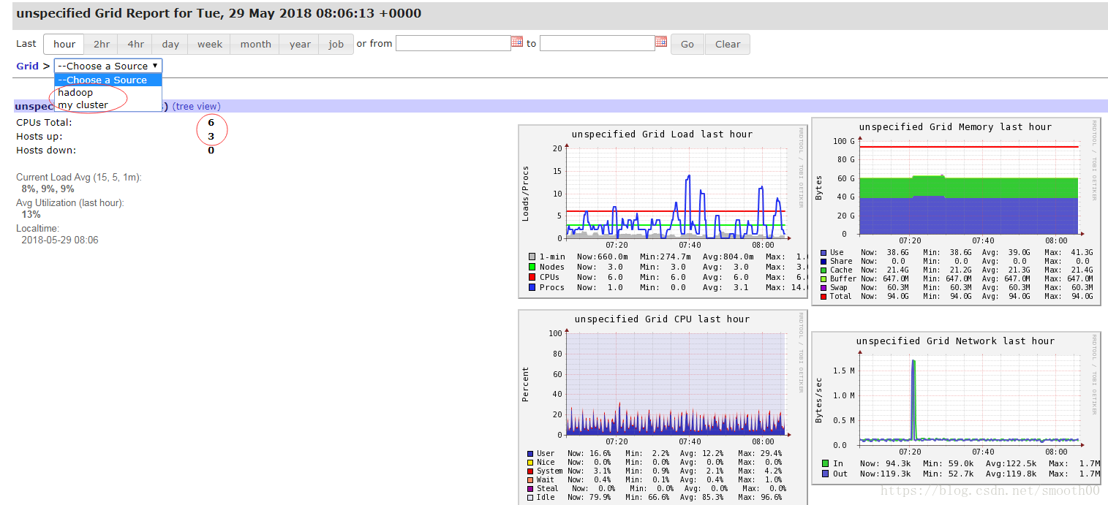The width and height of the screenshot is (1108, 505).
Task: Open the Grid Load last hour graph
Action: (663, 211)
